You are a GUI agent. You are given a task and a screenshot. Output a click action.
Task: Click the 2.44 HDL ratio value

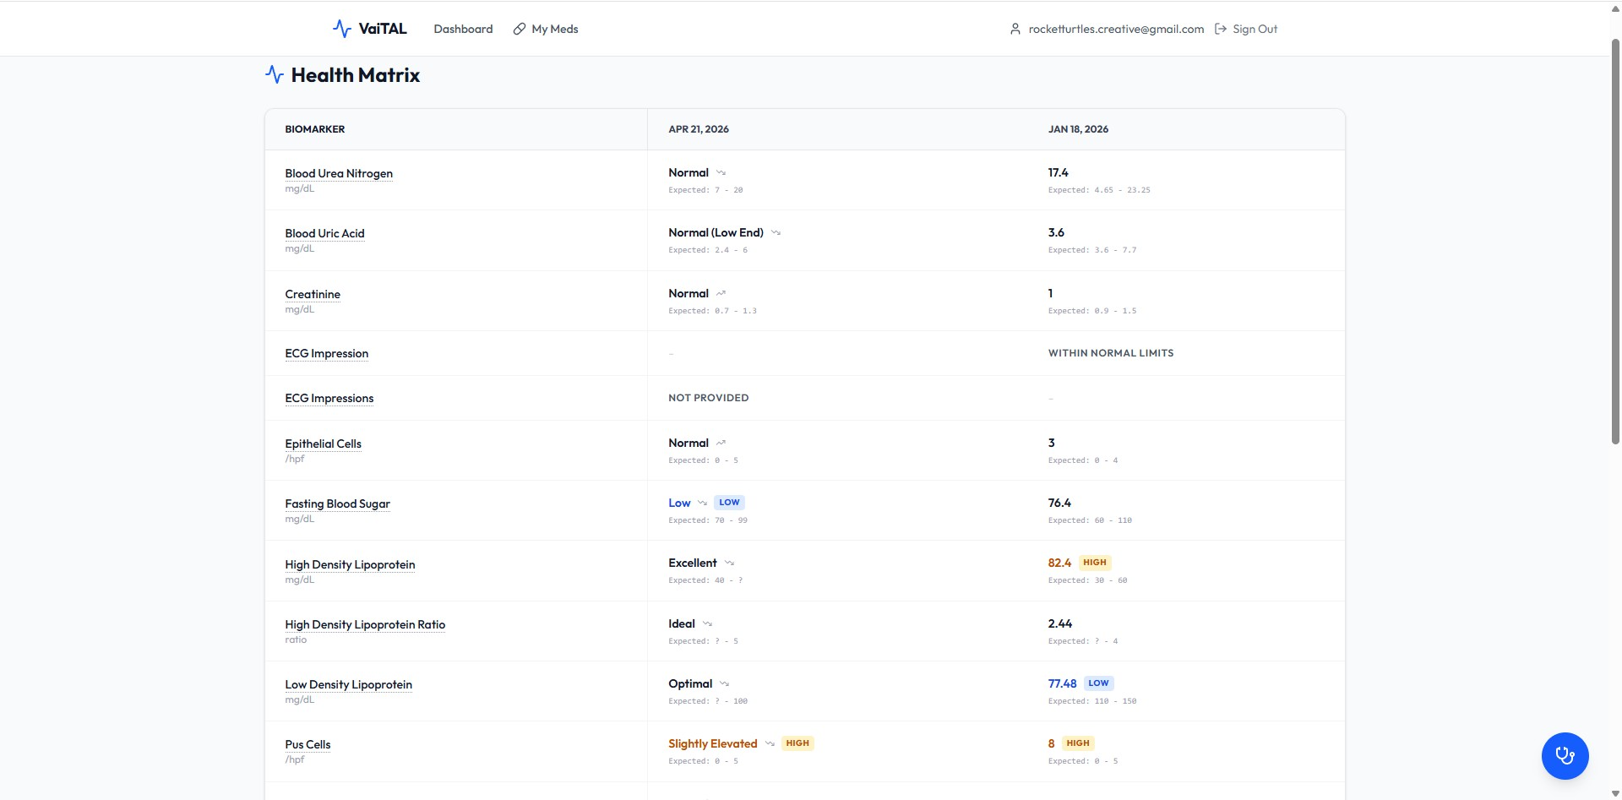pyautogui.click(x=1059, y=623)
